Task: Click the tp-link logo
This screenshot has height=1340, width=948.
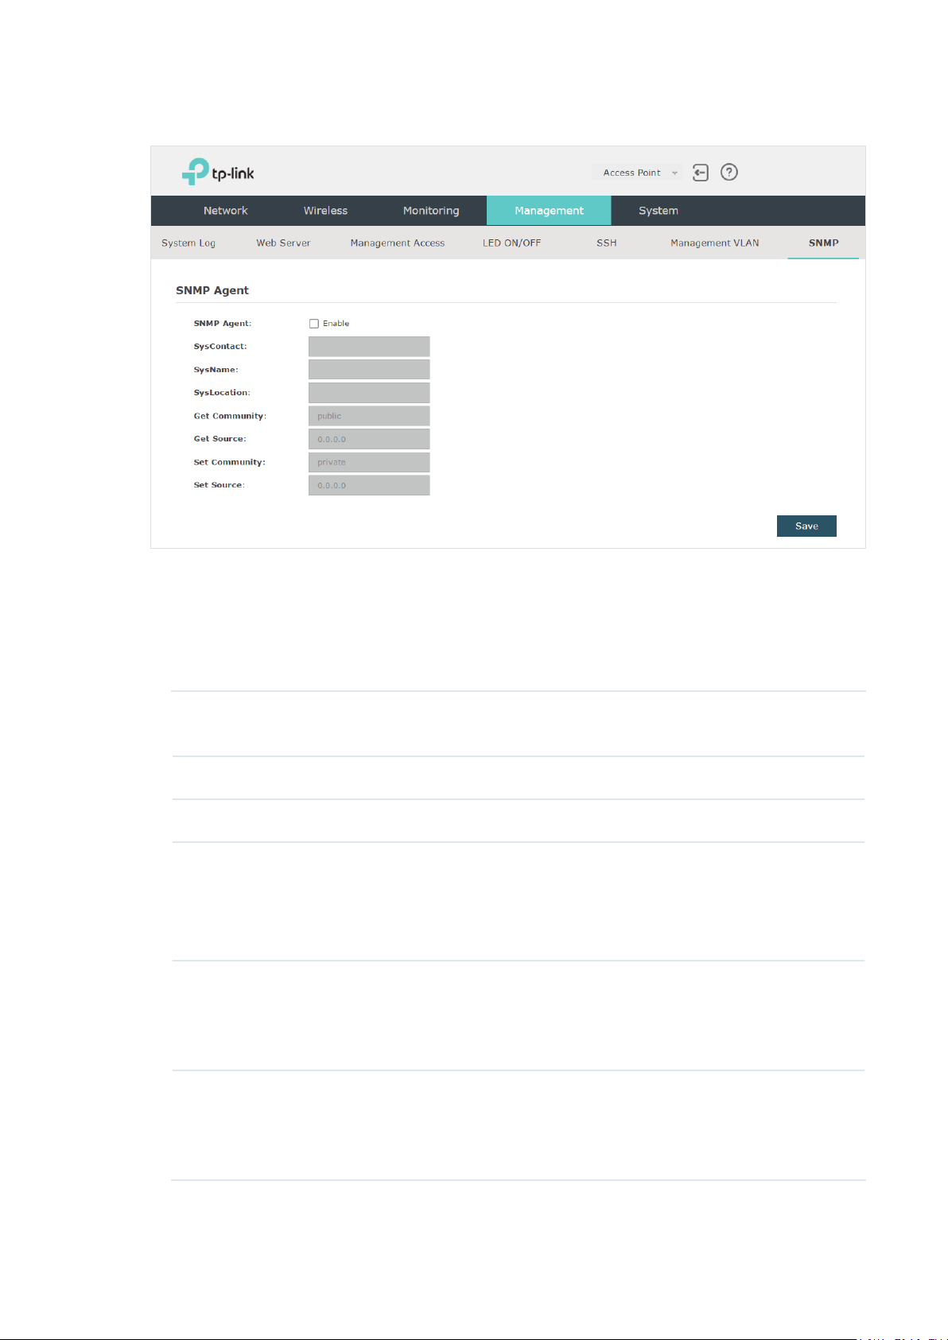Action: tap(218, 172)
